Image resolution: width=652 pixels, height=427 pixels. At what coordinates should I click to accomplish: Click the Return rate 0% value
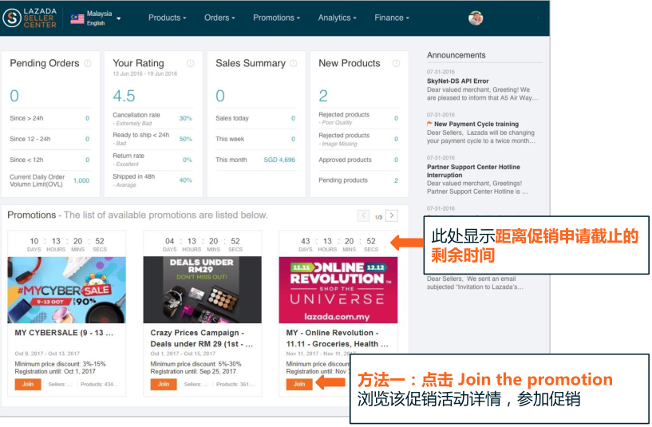[187, 160]
